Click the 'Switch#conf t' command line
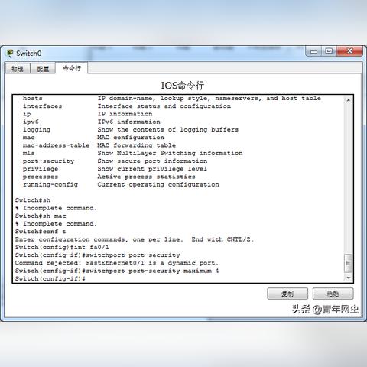Viewport: 367px width, 367px height. (41, 232)
